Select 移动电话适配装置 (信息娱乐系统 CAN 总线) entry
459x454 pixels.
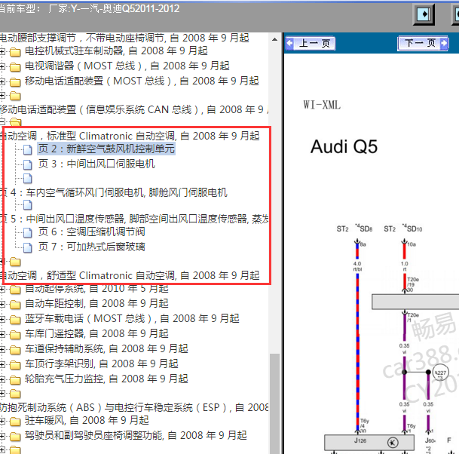134,109
